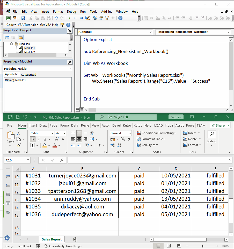Click the Break (pause) icon in VBA toolbar
Image resolution: width=234 pixels, height=249 pixels.
(75, 18)
